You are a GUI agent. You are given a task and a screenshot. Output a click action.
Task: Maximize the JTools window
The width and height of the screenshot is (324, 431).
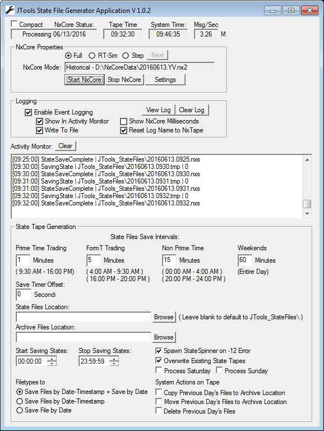pos(291,11)
